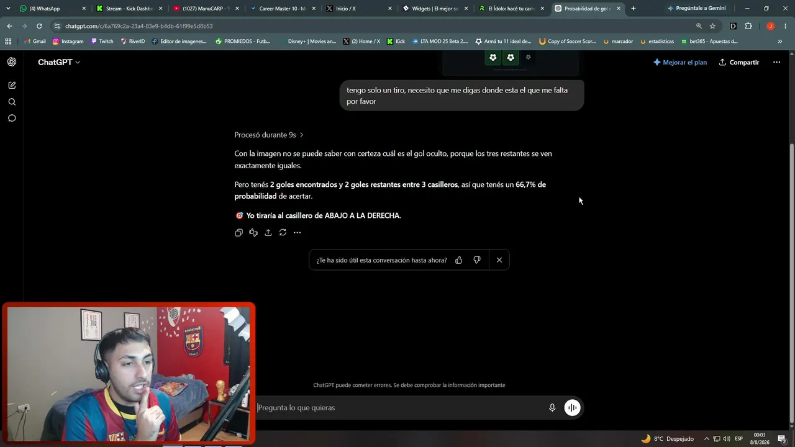Reload the current page
The image size is (795, 447).
[39, 26]
